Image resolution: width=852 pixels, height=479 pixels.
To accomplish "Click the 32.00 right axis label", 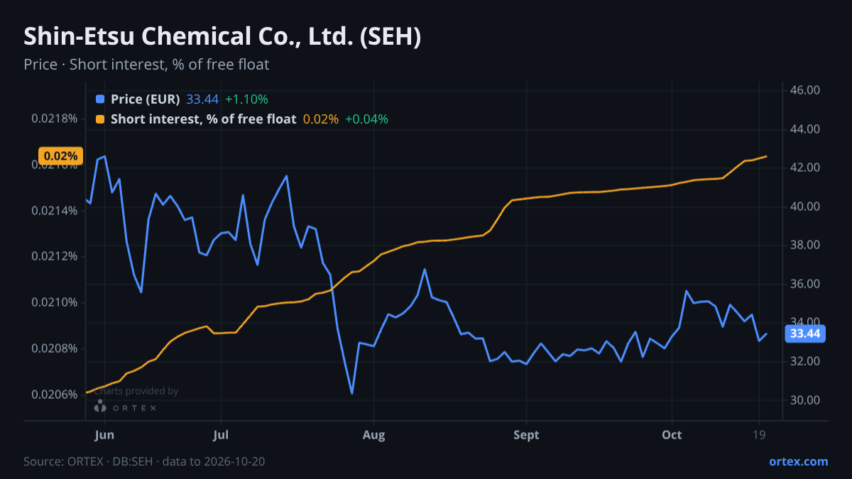I will click(805, 361).
